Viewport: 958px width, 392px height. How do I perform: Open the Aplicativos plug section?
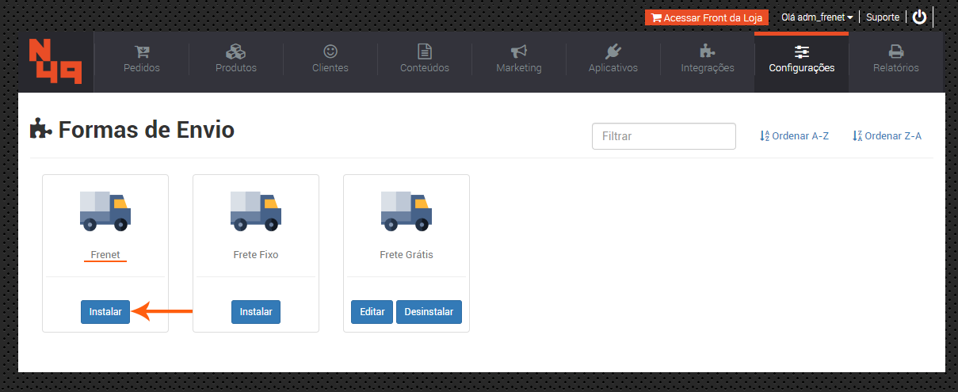613,59
